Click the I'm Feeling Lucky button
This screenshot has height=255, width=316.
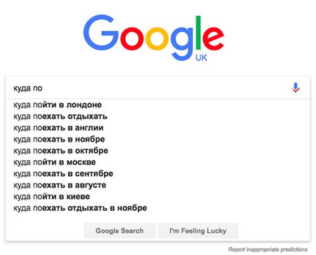[198, 230]
